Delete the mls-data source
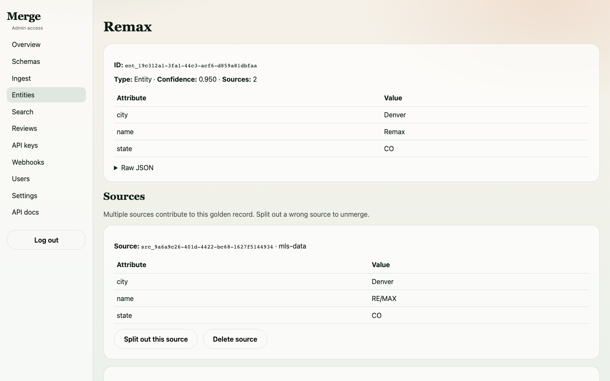 click(x=235, y=339)
